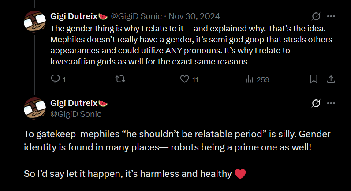351x191 pixels.
Task: Click the red heart emoji ending the tweet
Action: 240,174
